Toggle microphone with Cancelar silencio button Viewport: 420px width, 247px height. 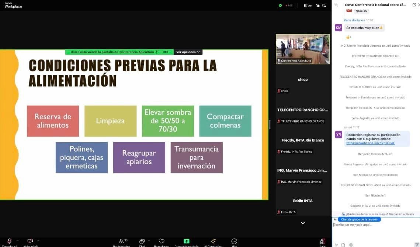click(9, 241)
